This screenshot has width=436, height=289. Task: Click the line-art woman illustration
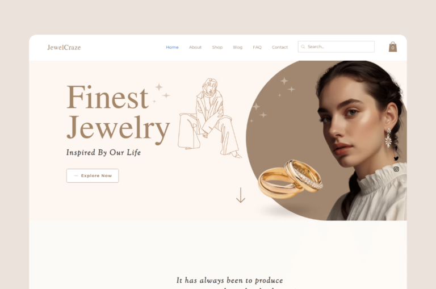pos(209,118)
